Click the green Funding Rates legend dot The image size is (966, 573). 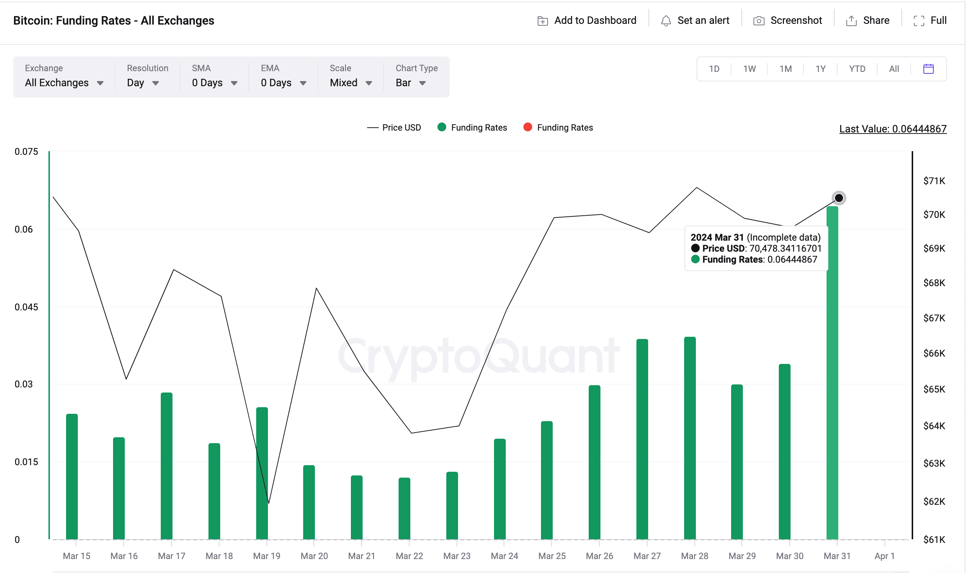click(442, 127)
